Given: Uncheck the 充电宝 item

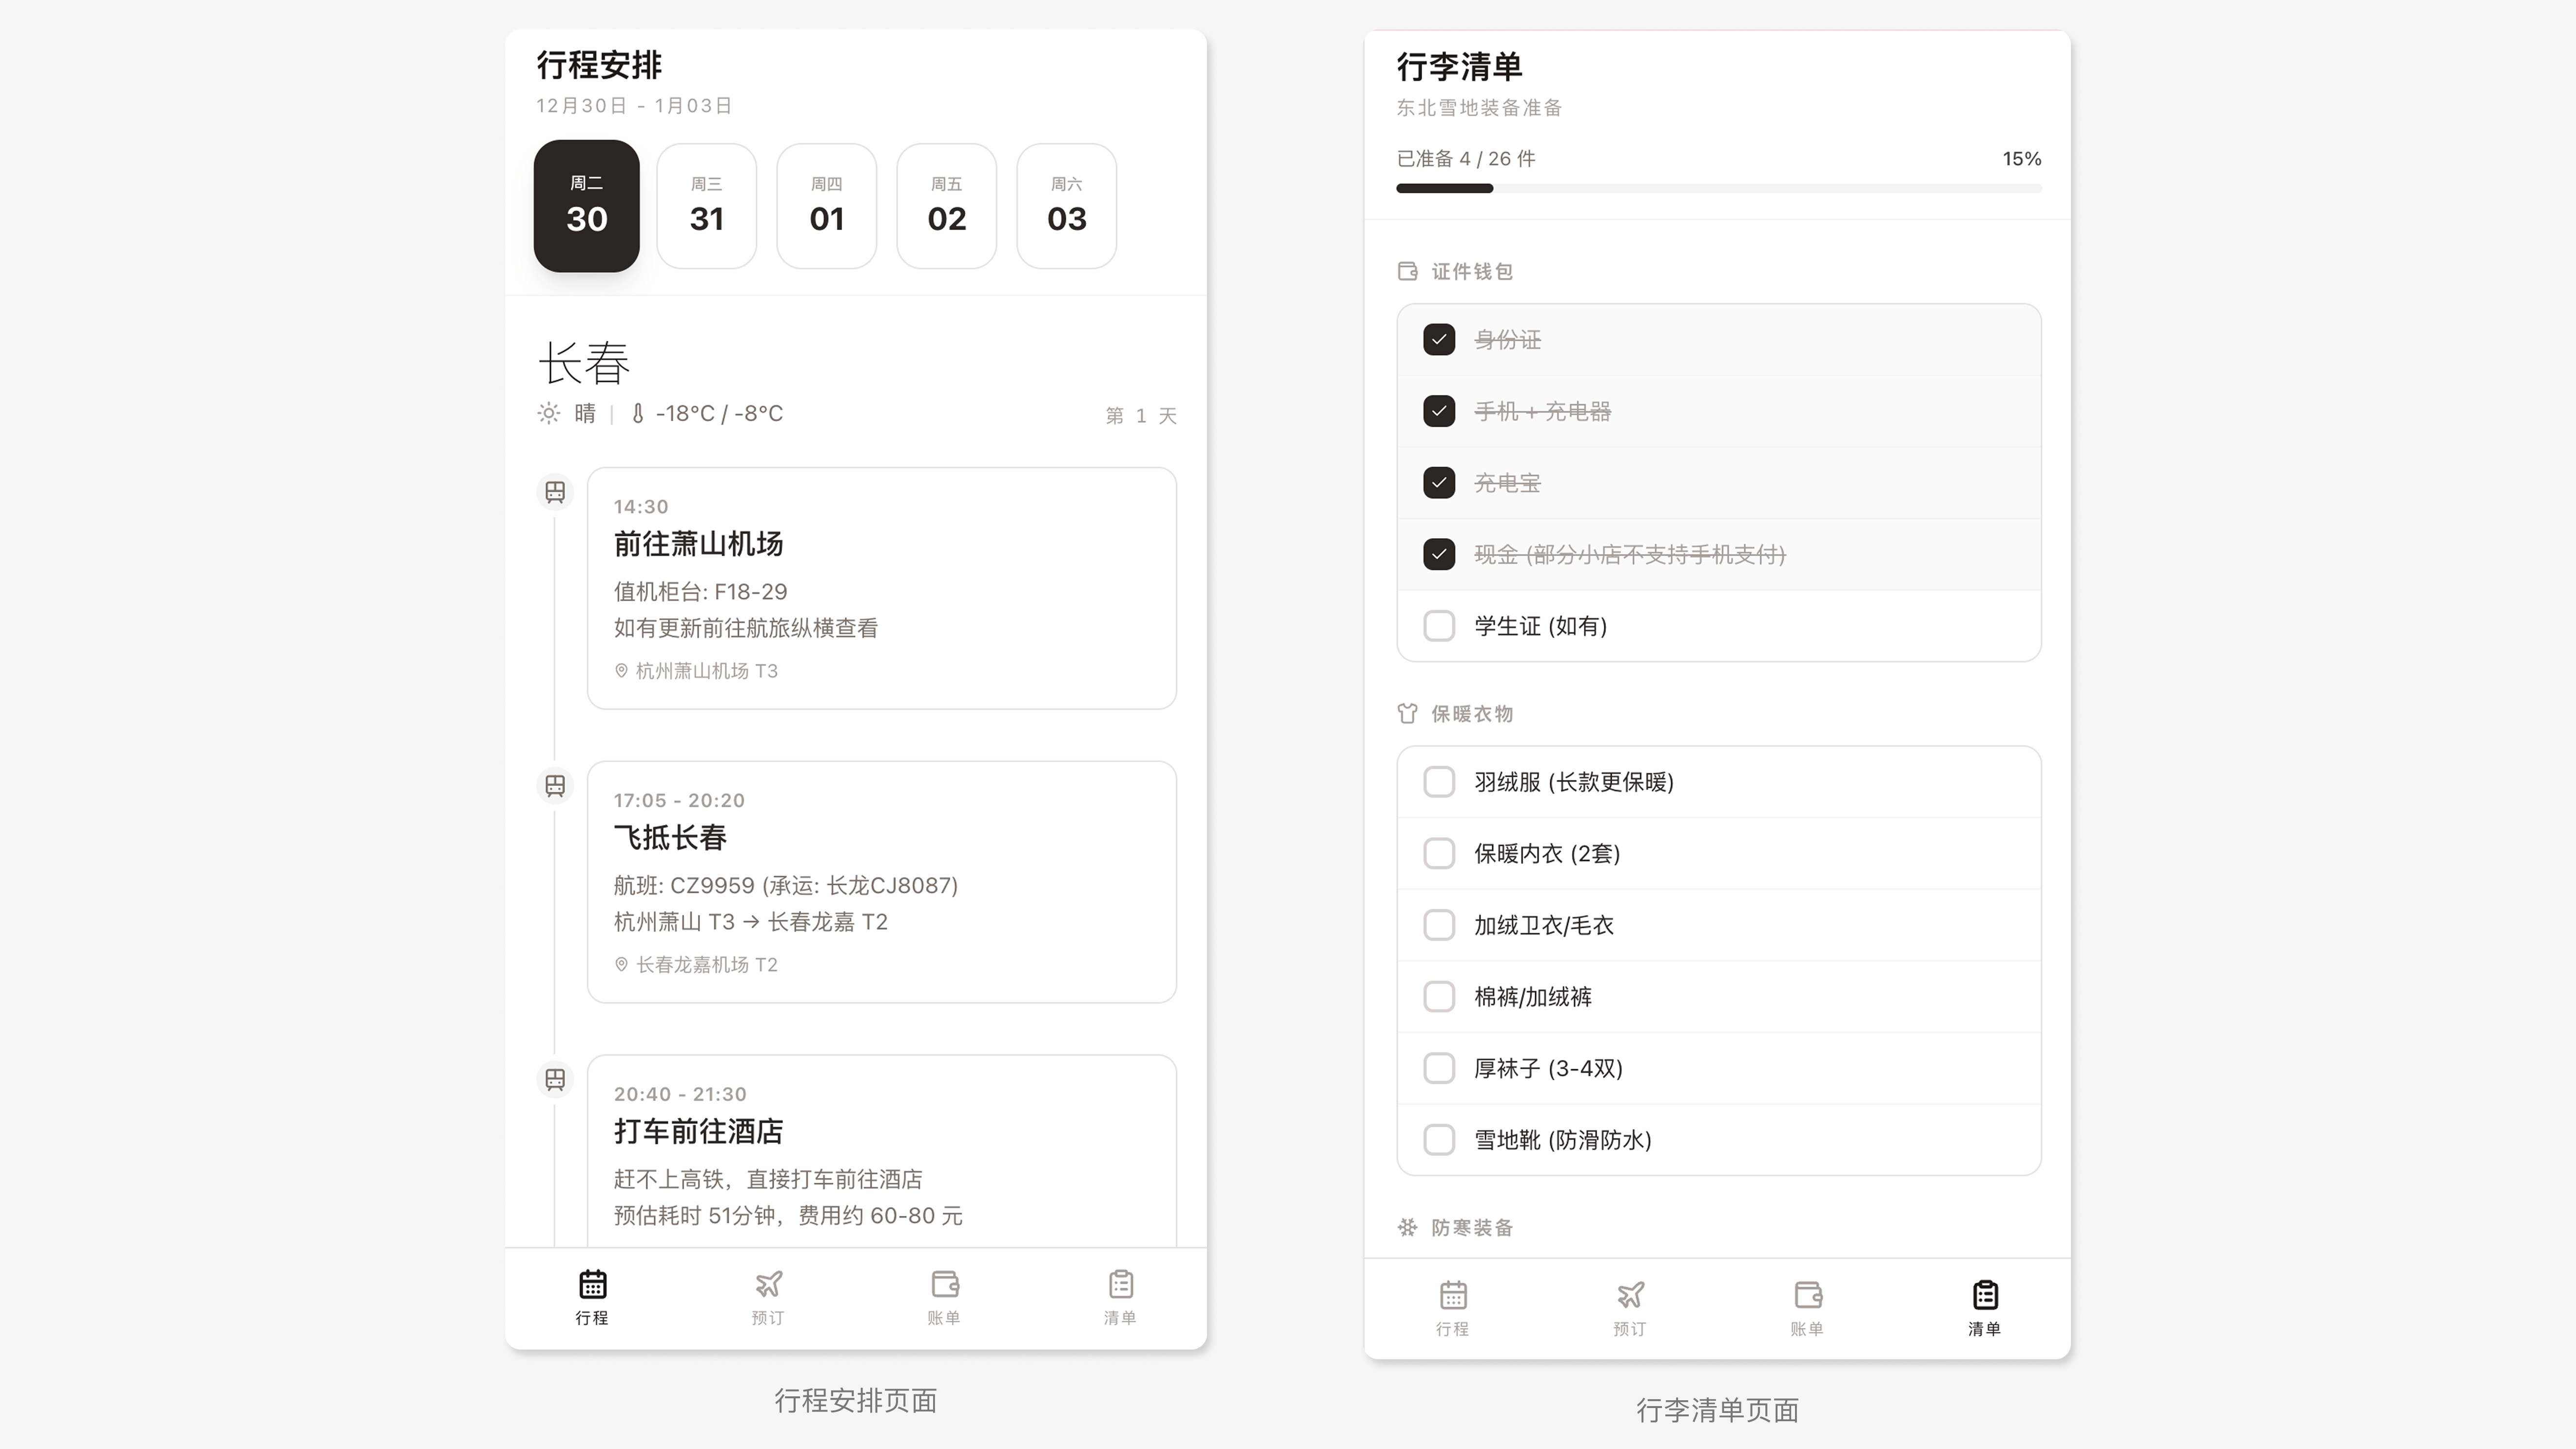Looking at the screenshot, I should click(x=1439, y=483).
